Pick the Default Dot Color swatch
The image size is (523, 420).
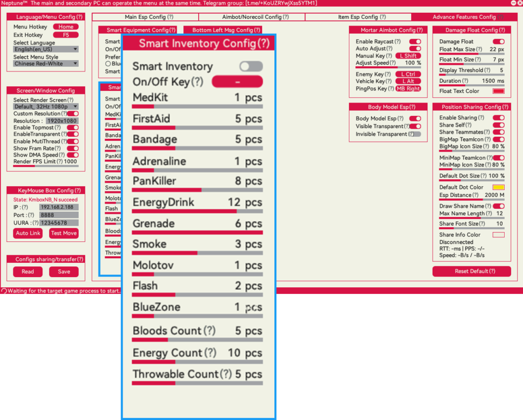(498, 187)
